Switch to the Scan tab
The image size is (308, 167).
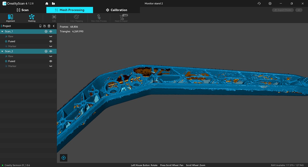click(x=23, y=10)
